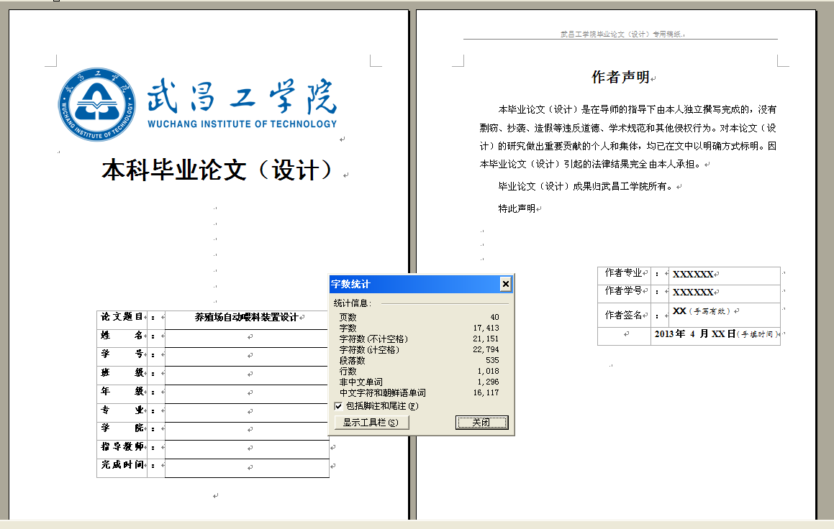The height and width of the screenshot is (529, 834).
Task: Click the 页数 value 40
Action: 494,317
